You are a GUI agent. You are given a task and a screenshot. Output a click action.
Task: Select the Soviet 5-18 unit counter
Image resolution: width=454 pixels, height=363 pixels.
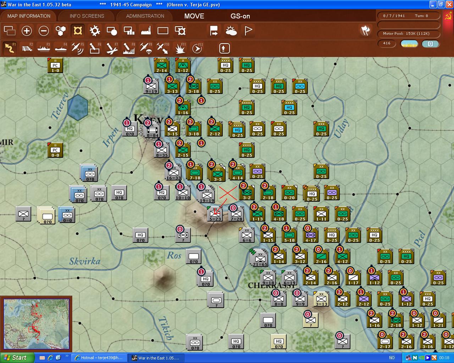[289, 235]
